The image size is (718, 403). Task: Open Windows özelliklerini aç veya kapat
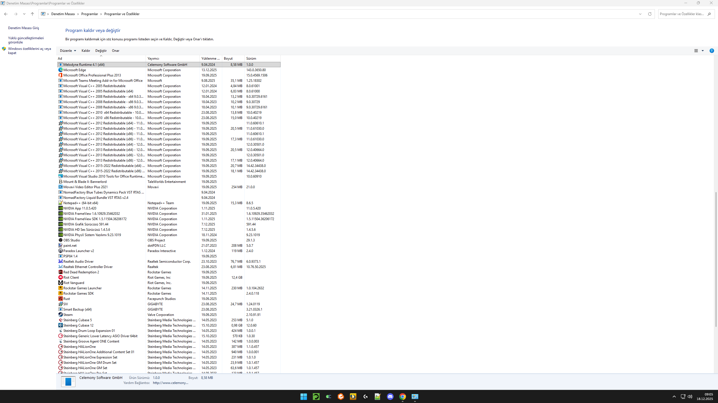29,51
